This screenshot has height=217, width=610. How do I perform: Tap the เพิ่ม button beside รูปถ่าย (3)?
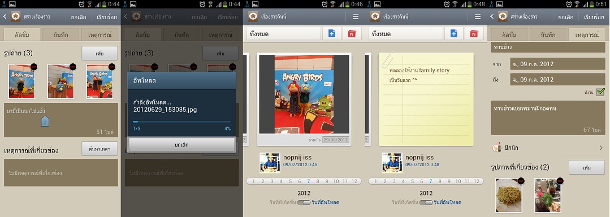pyautogui.click(x=99, y=53)
